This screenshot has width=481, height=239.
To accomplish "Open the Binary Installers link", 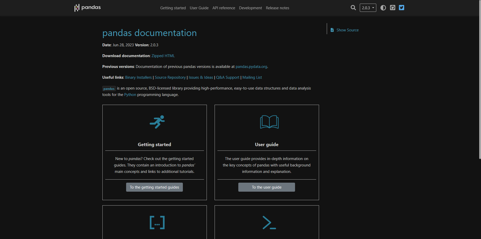I will pos(138,77).
